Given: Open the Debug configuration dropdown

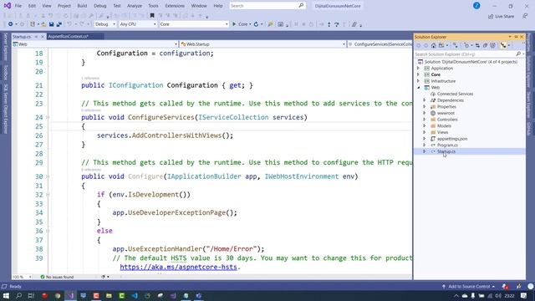Looking at the screenshot, I should click(105, 24).
